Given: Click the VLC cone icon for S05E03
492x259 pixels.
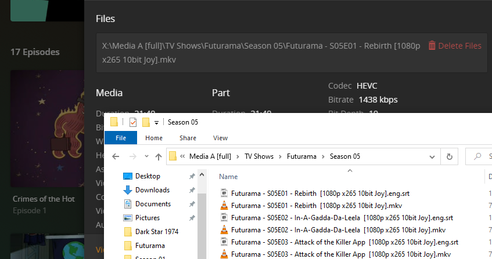Looking at the screenshot, I should tap(224, 254).
